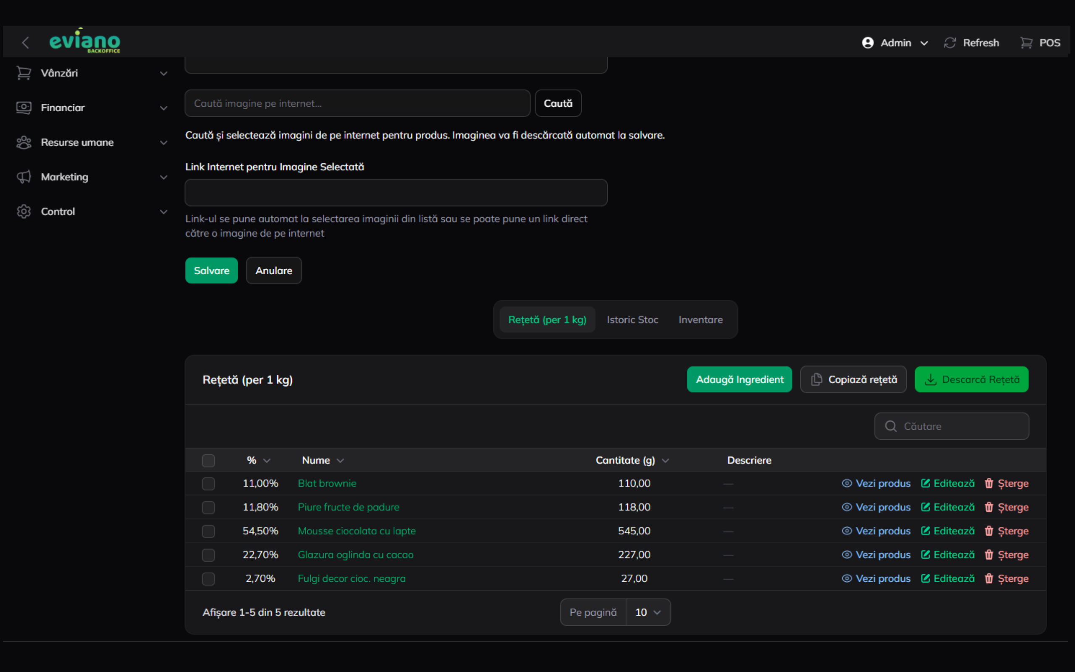Check the Fulgi decor cioc. neagra checkbox
This screenshot has height=672, width=1075.
pos(208,579)
